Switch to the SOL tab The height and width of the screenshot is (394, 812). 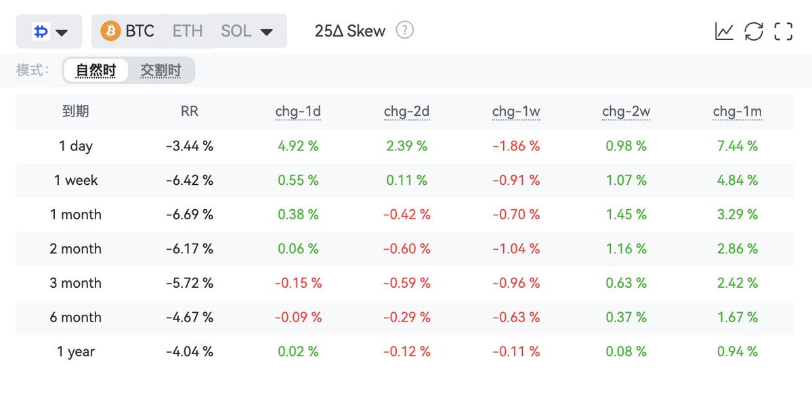[236, 31]
